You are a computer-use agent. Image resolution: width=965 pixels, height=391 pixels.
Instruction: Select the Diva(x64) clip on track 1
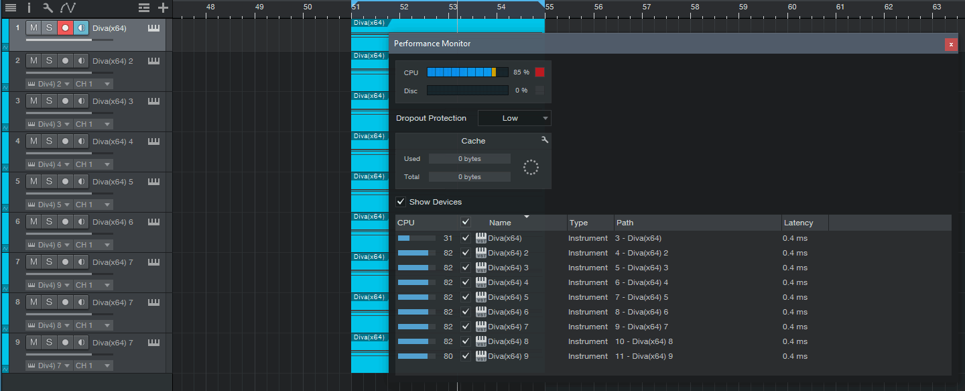(448, 25)
